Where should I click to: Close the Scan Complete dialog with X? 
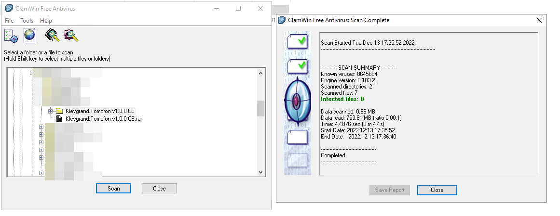pos(539,20)
